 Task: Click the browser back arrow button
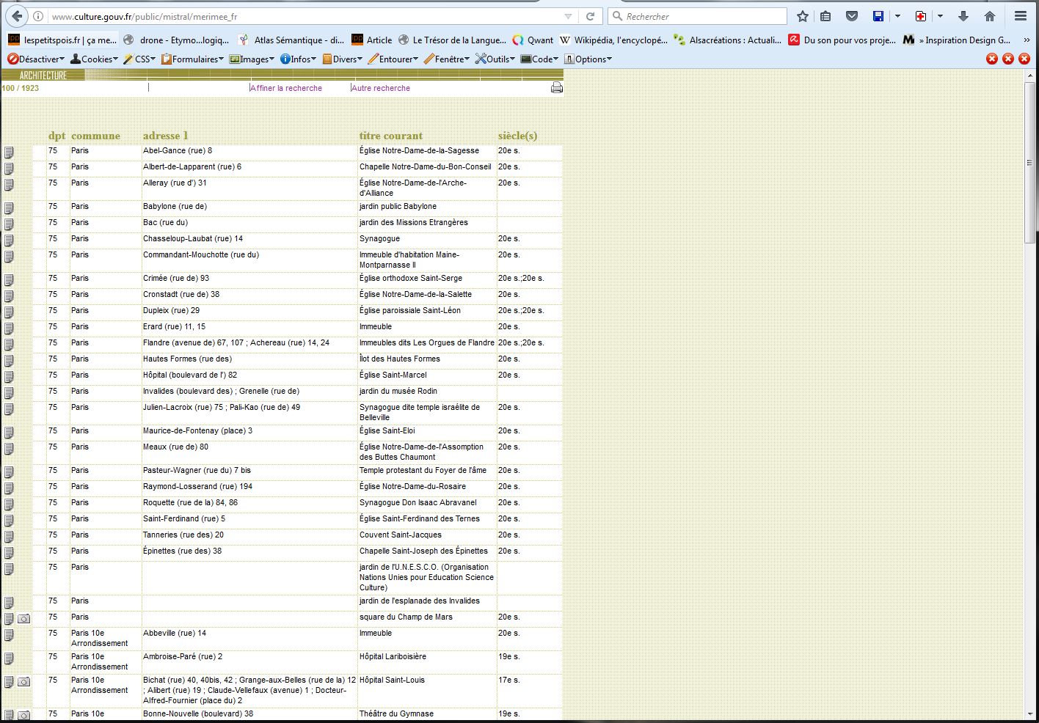pyautogui.click(x=17, y=16)
